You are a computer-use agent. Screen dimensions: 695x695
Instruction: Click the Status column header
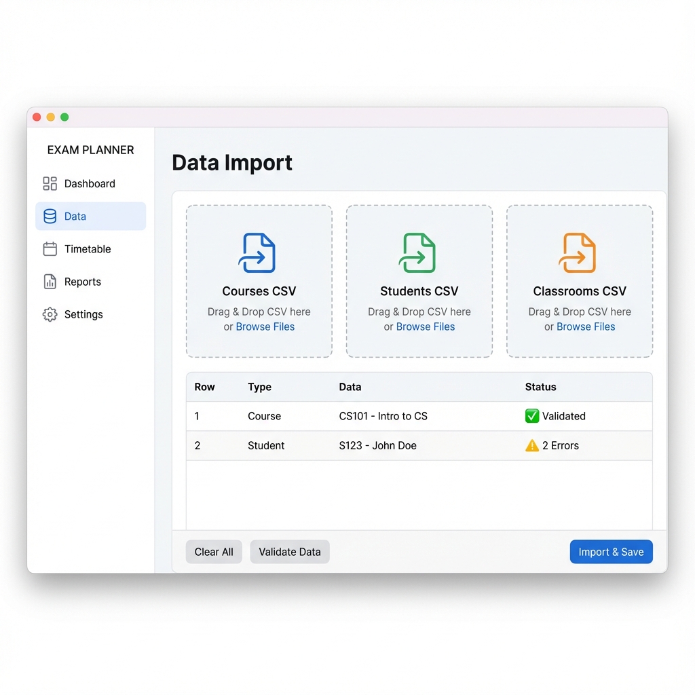coord(540,387)
